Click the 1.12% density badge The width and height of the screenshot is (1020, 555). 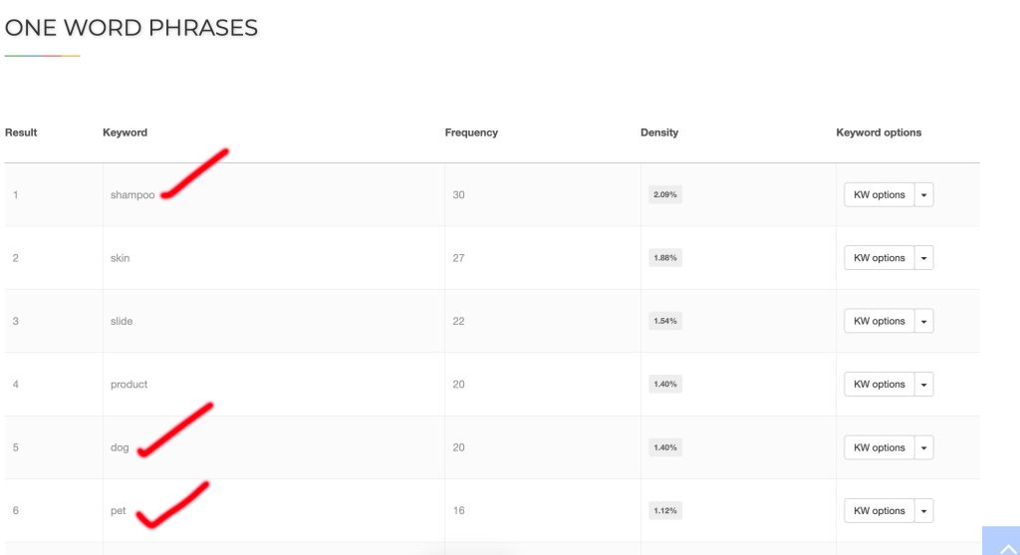[x=664, y=511]
